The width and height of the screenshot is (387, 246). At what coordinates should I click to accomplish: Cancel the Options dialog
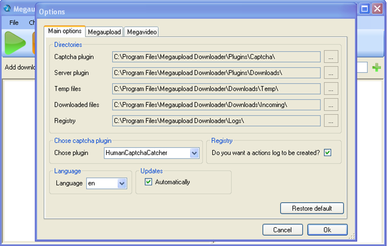coord(282,230)
